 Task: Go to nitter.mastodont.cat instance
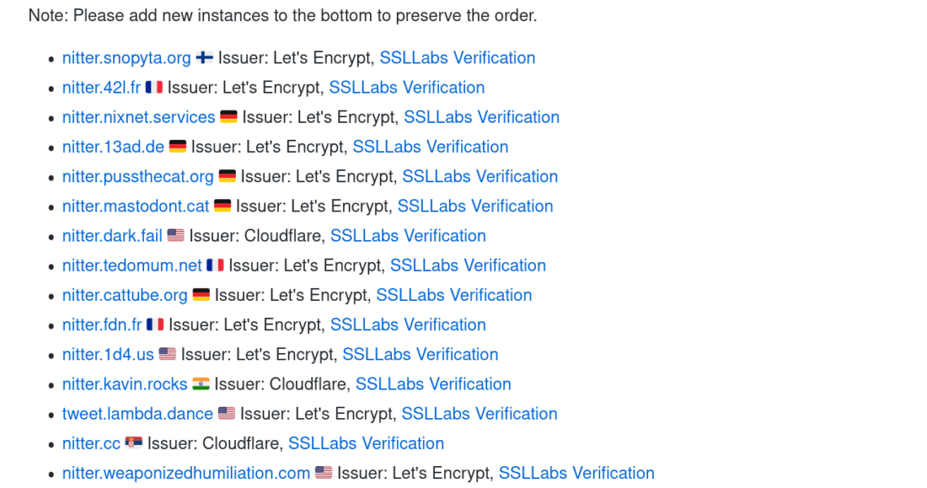click(135, 206)
